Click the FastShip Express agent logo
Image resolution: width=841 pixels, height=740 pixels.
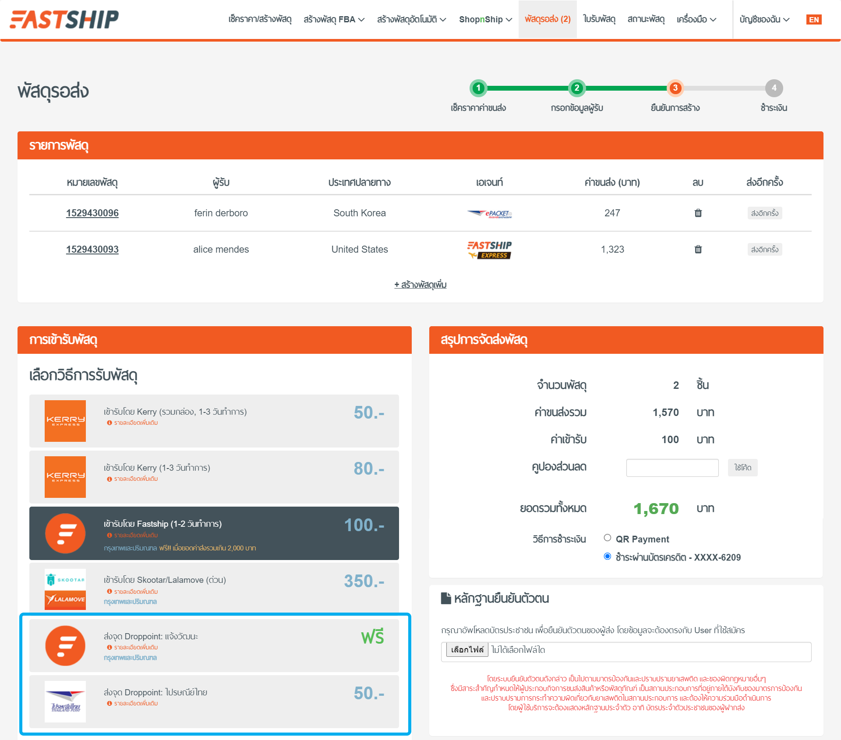click(489, 249)
